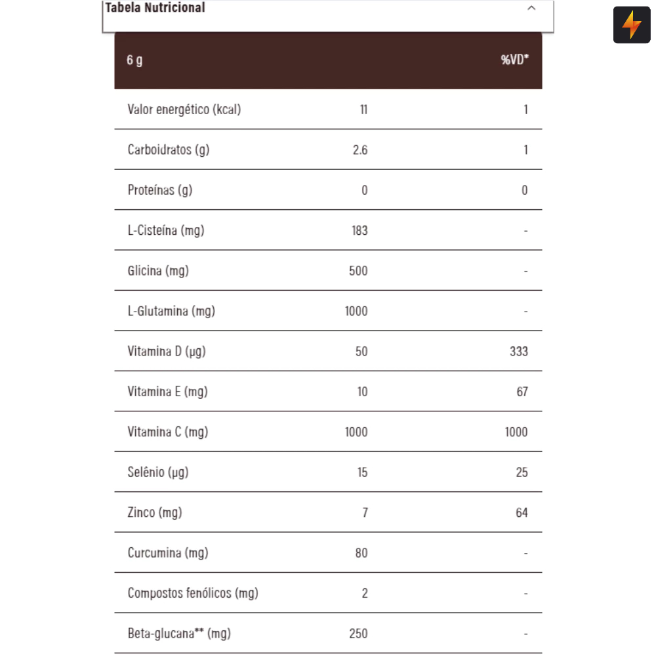Image resolution: width=656 pixels, height=656 pixels.
Task: Select the Vitamina E (mg) label
Action: (167, 392)
